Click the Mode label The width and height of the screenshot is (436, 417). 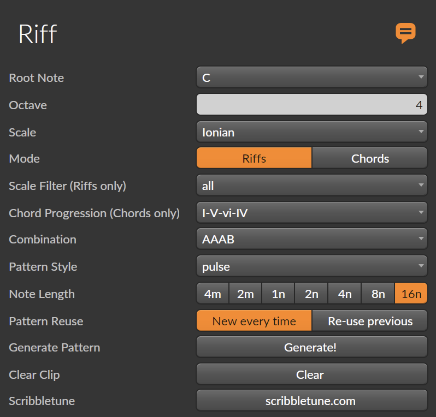(x=24, y=159)
